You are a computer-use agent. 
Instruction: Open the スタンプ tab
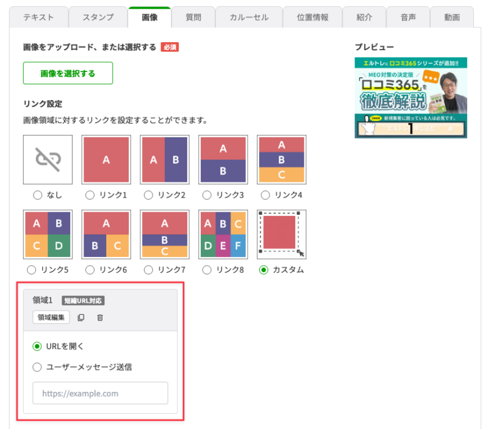click(98, 18)
